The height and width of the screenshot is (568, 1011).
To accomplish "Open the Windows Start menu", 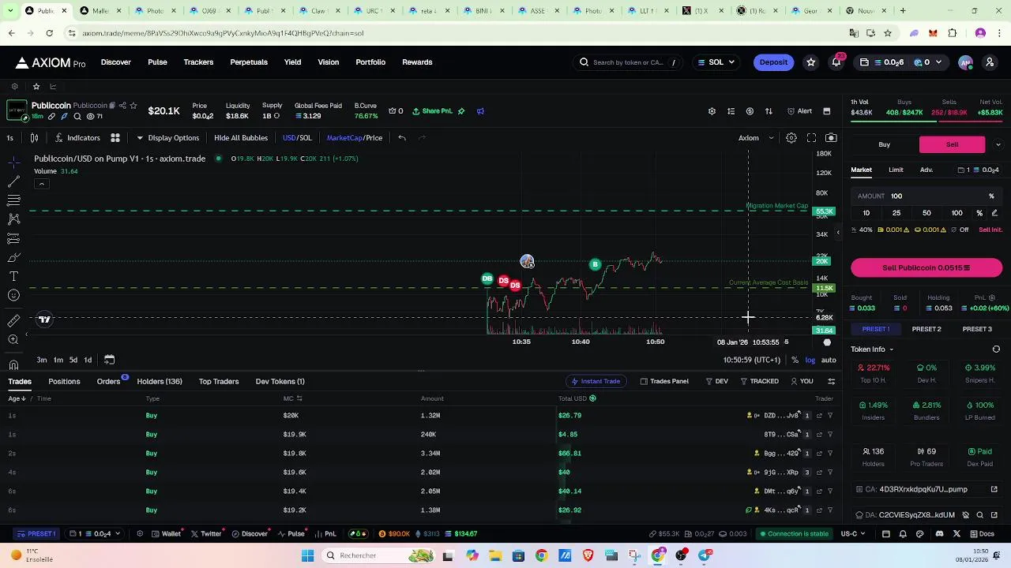I will point(307,555).
